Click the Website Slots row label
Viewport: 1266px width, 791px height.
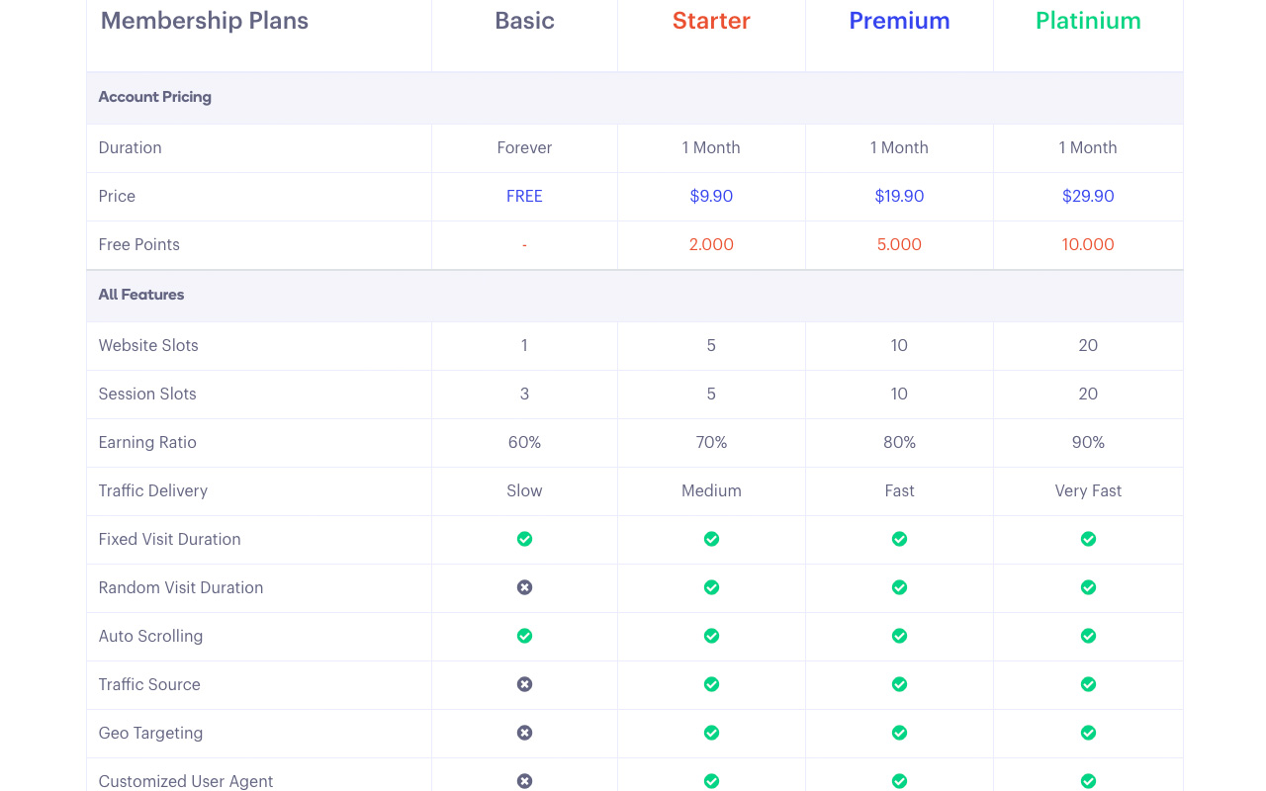tap(148, 345)
